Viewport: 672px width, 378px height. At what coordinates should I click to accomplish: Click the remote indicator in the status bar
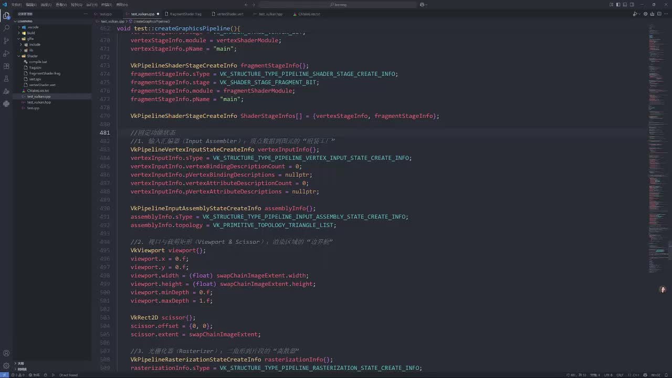coord(4,375)
